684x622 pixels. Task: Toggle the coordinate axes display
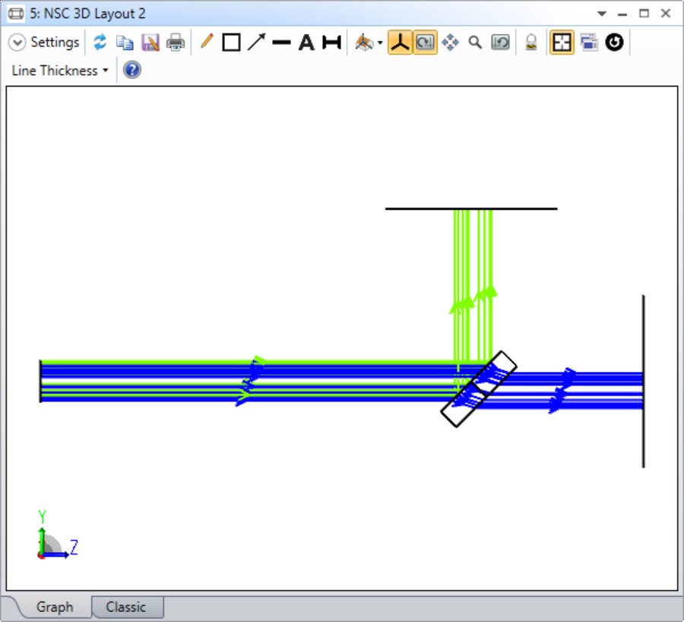click(x=399, y=43)
